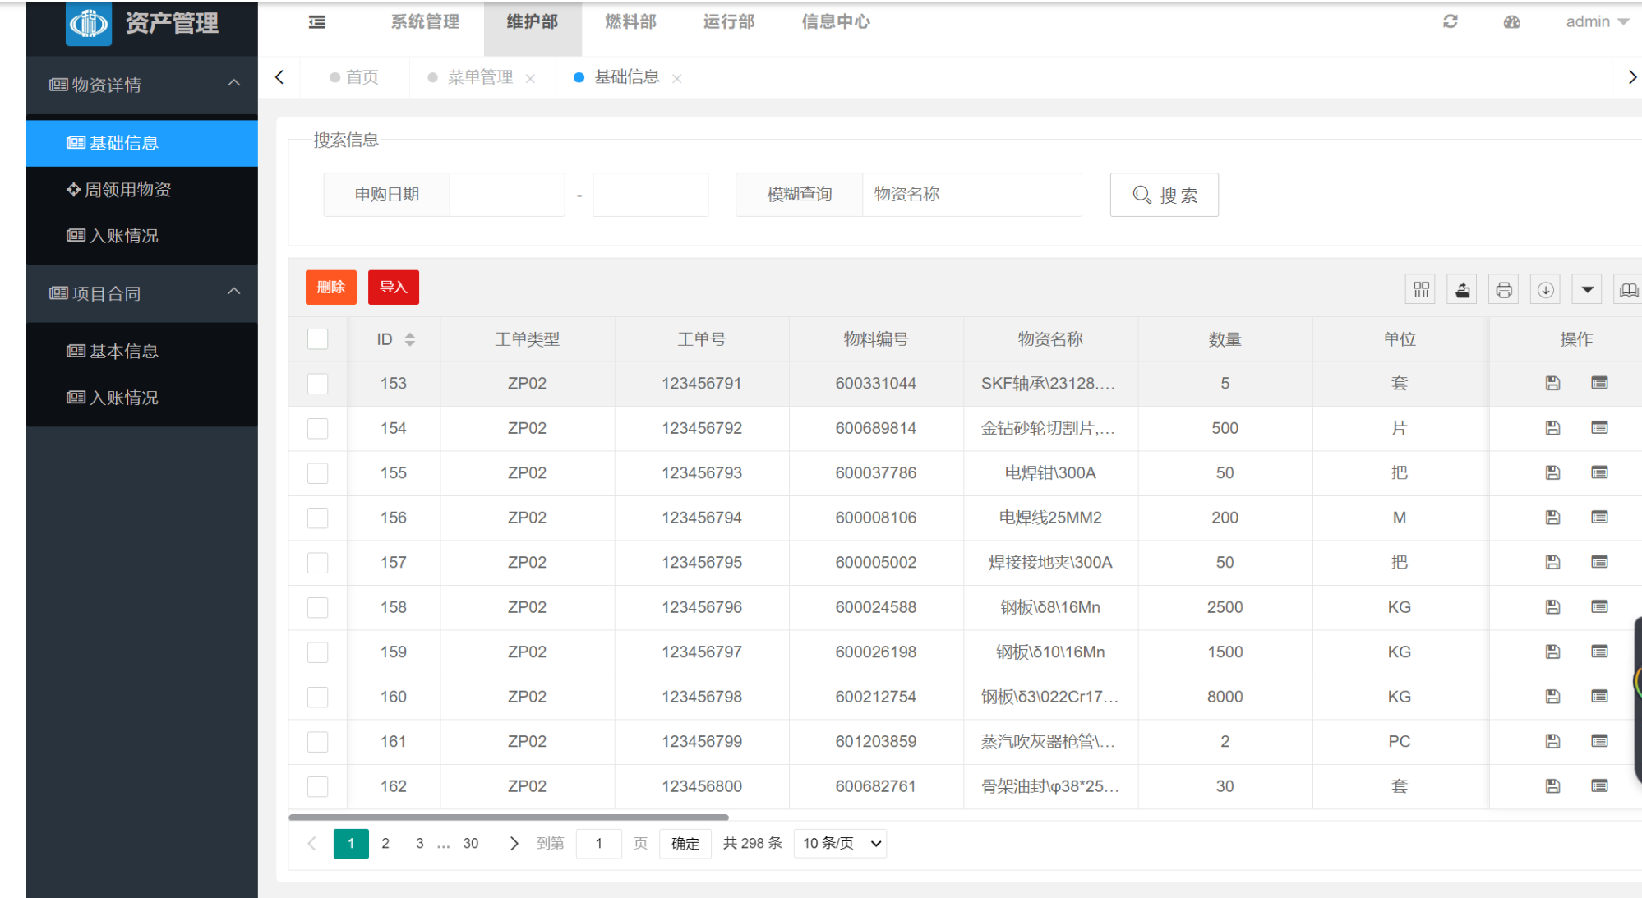Click the 搜索 button
Screen dimensions: 1642x898
(x=1164, y=195)
